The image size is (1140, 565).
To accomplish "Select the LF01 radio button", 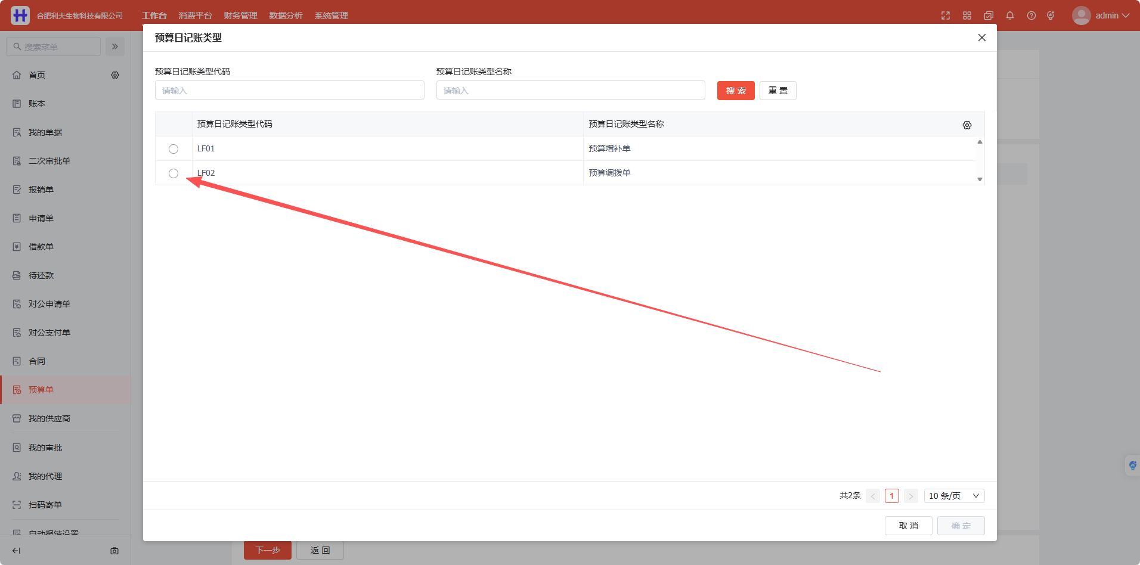I will click(x=174, y=149).
